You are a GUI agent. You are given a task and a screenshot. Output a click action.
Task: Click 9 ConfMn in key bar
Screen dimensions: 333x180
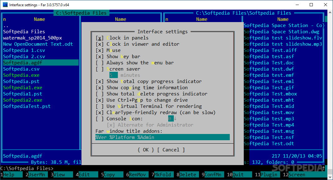213,175
